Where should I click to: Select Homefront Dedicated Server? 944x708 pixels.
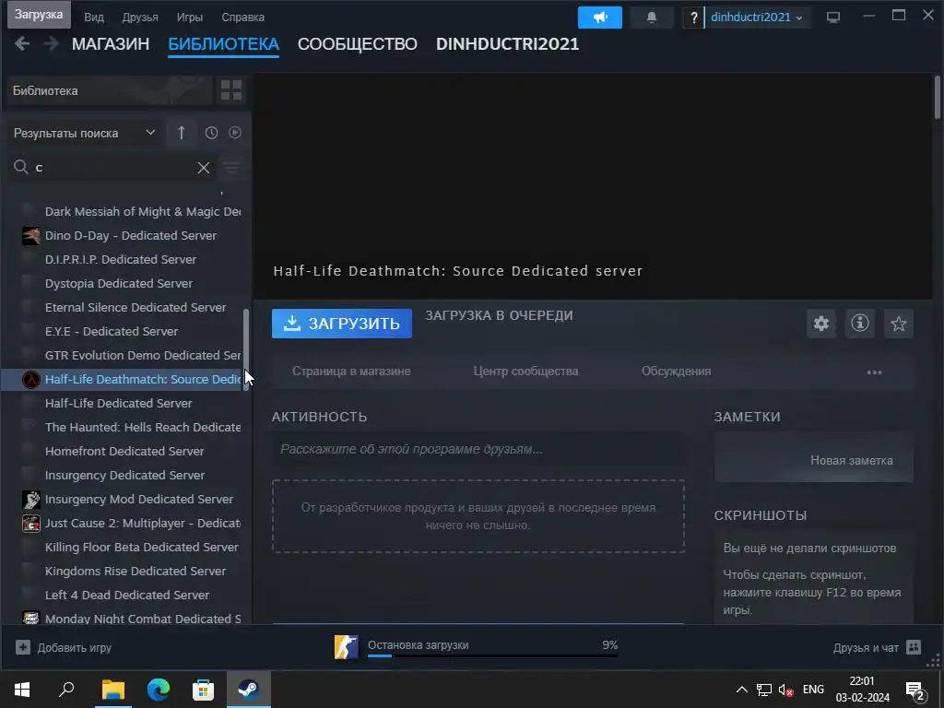coord(125,451)
